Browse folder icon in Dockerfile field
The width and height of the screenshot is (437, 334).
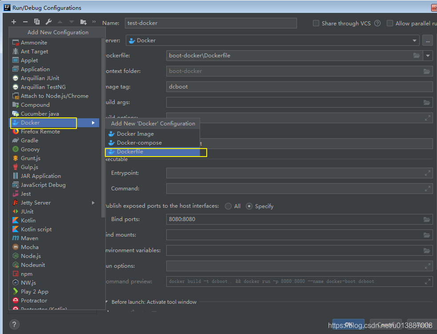[417, 56]
